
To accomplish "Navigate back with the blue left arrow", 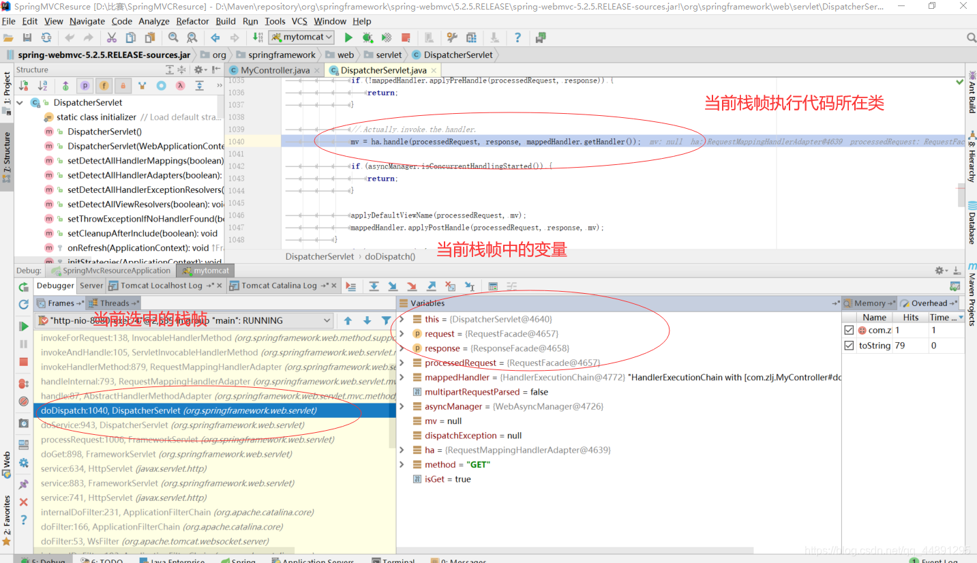I will (x=215, y=37).
